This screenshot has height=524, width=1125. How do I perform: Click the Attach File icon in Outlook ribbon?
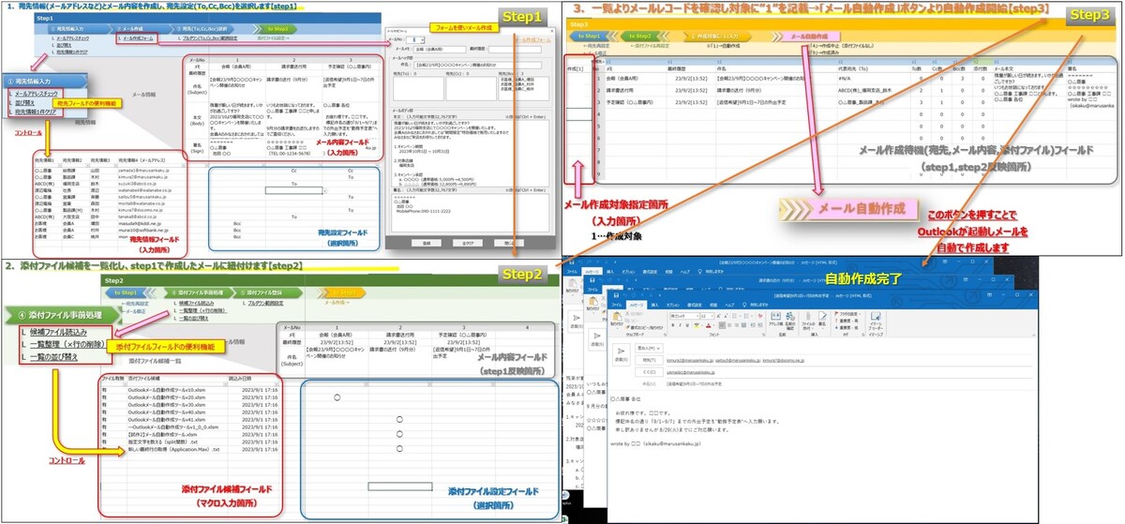808,320
